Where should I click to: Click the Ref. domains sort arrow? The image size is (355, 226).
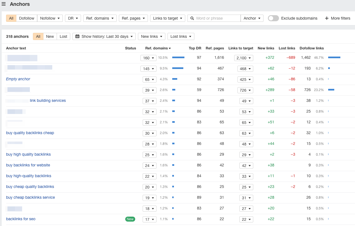[x=170, y=48]
